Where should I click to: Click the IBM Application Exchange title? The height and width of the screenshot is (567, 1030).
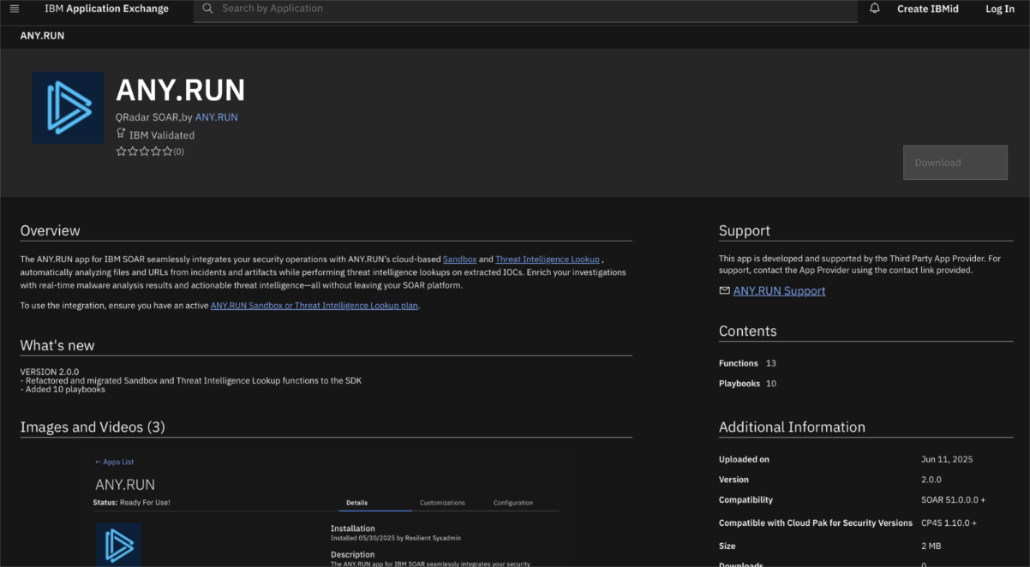coord(106,9)
